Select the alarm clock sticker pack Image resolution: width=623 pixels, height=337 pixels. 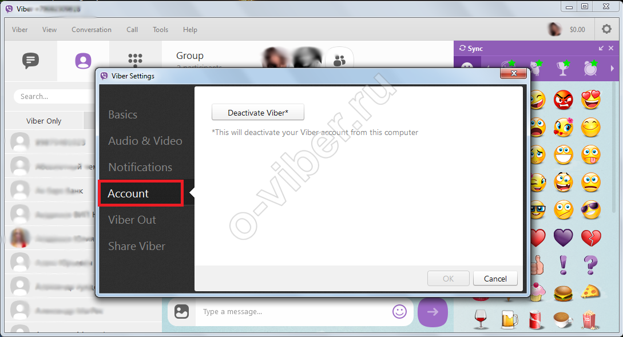point(590,68)
